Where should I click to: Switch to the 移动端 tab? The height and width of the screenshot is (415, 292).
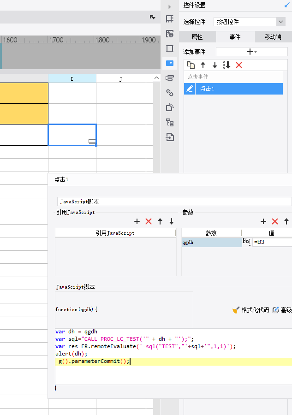click(273, 37)
